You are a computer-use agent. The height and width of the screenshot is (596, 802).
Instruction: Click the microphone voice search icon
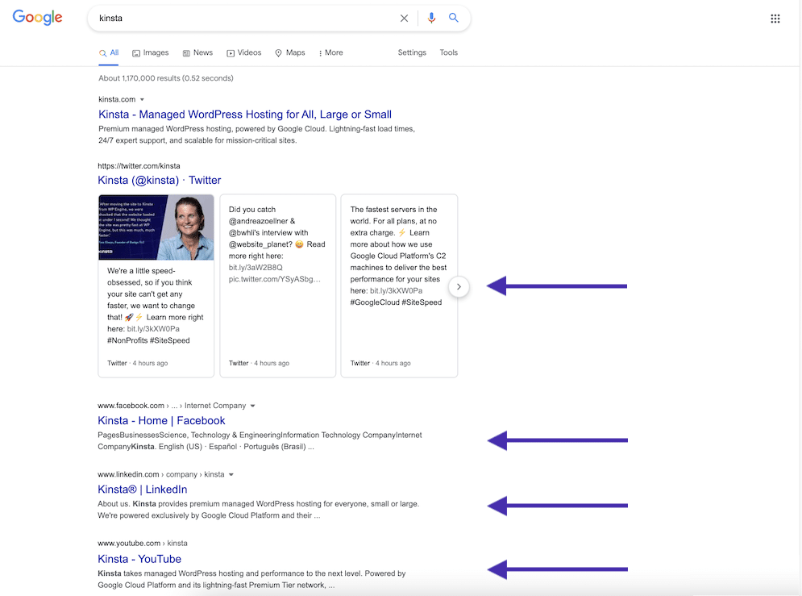432,18
